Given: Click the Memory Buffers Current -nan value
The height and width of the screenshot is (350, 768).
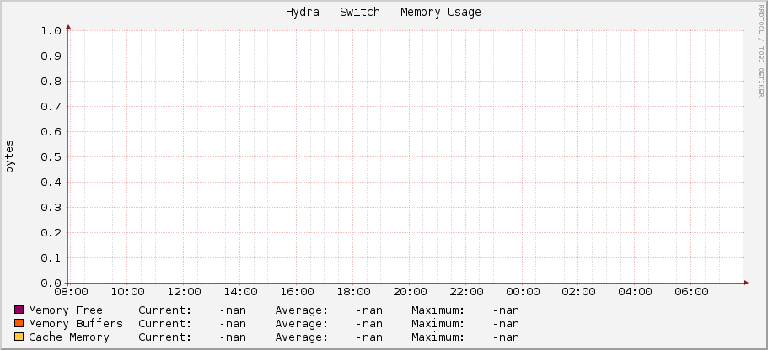Looking at the screenshot, I should [233, 324].
